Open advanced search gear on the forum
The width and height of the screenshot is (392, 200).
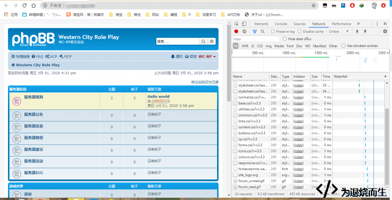(211, 41)
